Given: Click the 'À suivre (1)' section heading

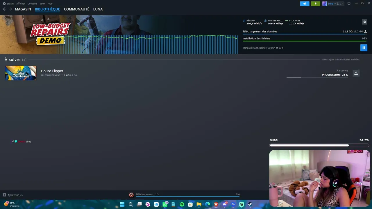Looking at the screenshot, I should (x=15, y=60).
